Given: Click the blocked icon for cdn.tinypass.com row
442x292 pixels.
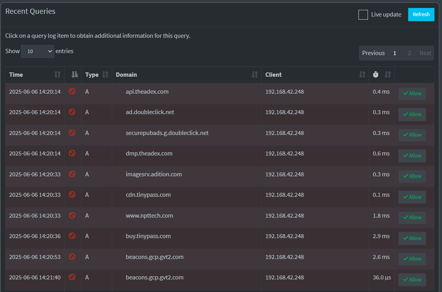Looking at the screenshot, I should [x=72, y=194].
